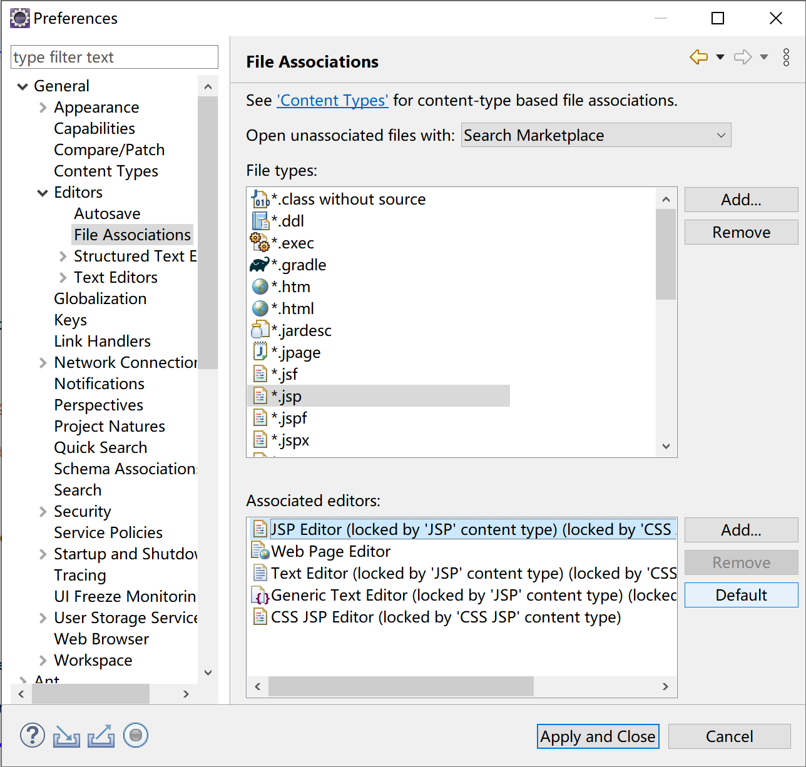Viewport: 806px width, 767px height.
Task: Click the *.jspf file icon
Action: pos(260,418)
